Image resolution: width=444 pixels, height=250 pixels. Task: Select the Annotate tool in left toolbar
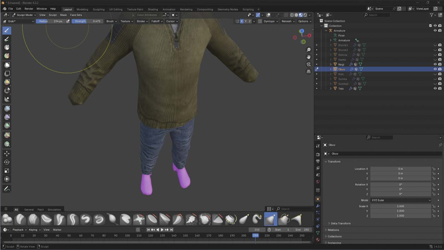[7, 189]
